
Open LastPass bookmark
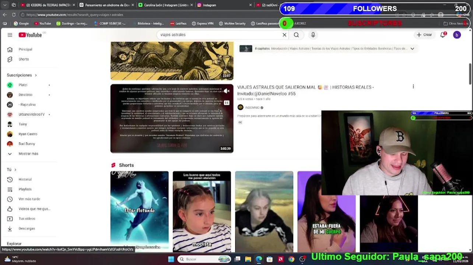(x=178, y=24)
